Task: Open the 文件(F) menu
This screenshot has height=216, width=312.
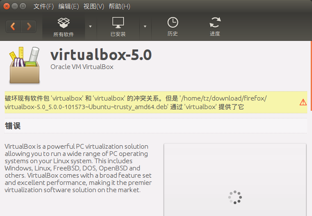Action: point(44,6)
